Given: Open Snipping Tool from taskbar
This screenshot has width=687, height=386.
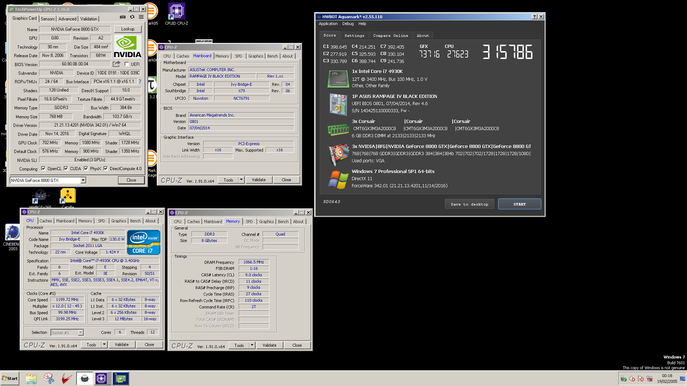Looking at the screenshot, I should coord(49,378).
